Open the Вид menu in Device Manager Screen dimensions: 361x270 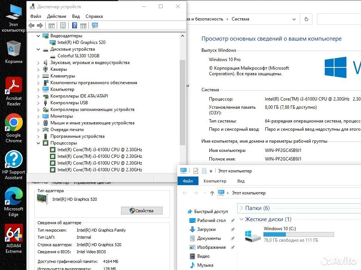[x=76, y=16]
